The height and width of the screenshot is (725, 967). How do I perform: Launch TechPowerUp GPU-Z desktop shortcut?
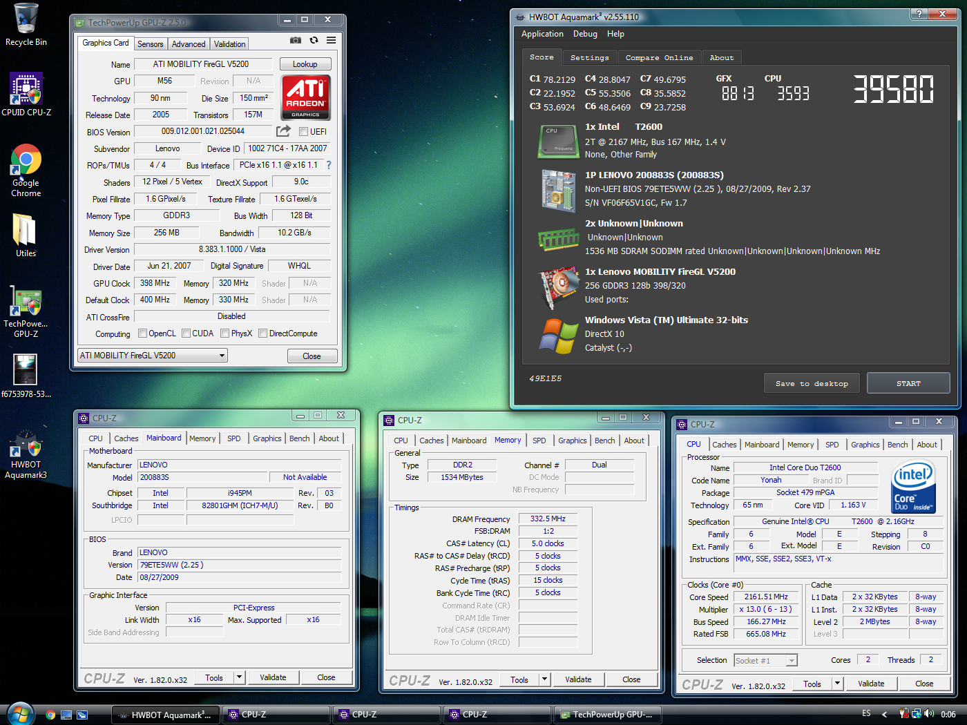26,311
